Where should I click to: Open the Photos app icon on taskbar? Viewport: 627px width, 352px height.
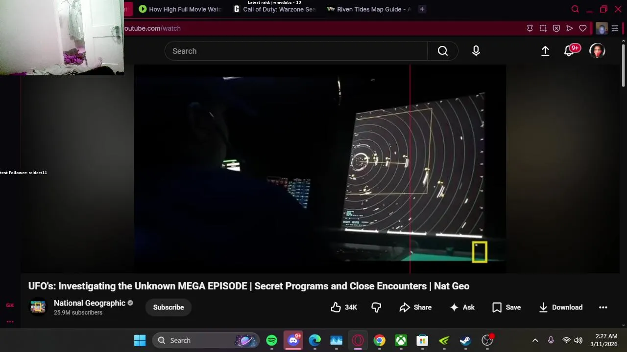coord(336,340)
